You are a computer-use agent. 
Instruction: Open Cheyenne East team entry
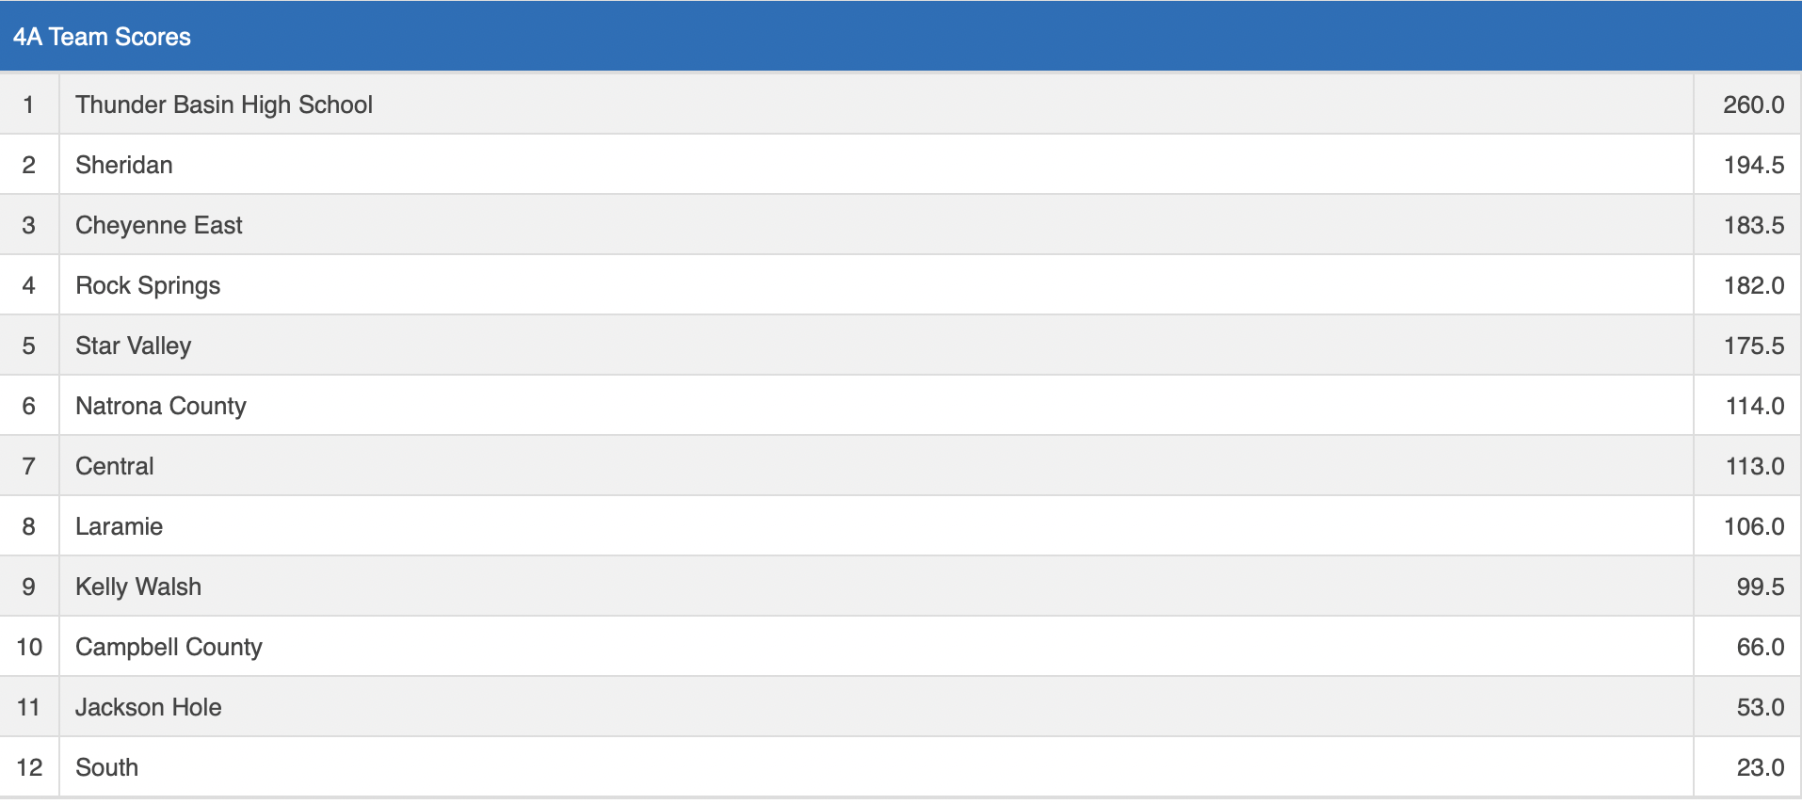159,225
